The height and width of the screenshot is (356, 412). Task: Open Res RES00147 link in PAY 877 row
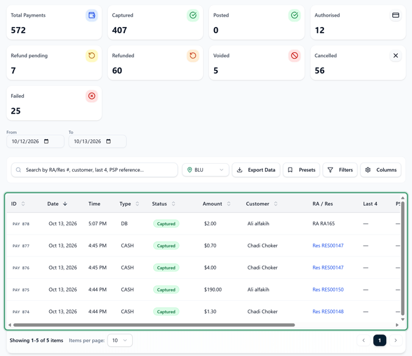(x=328, y=246)
